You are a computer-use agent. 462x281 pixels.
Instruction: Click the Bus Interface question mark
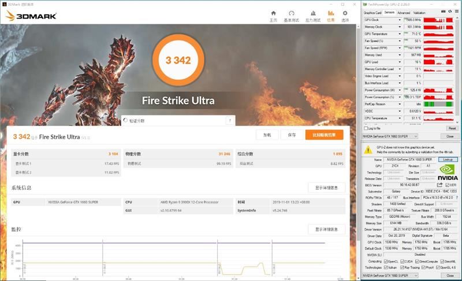tap(457, 198)
